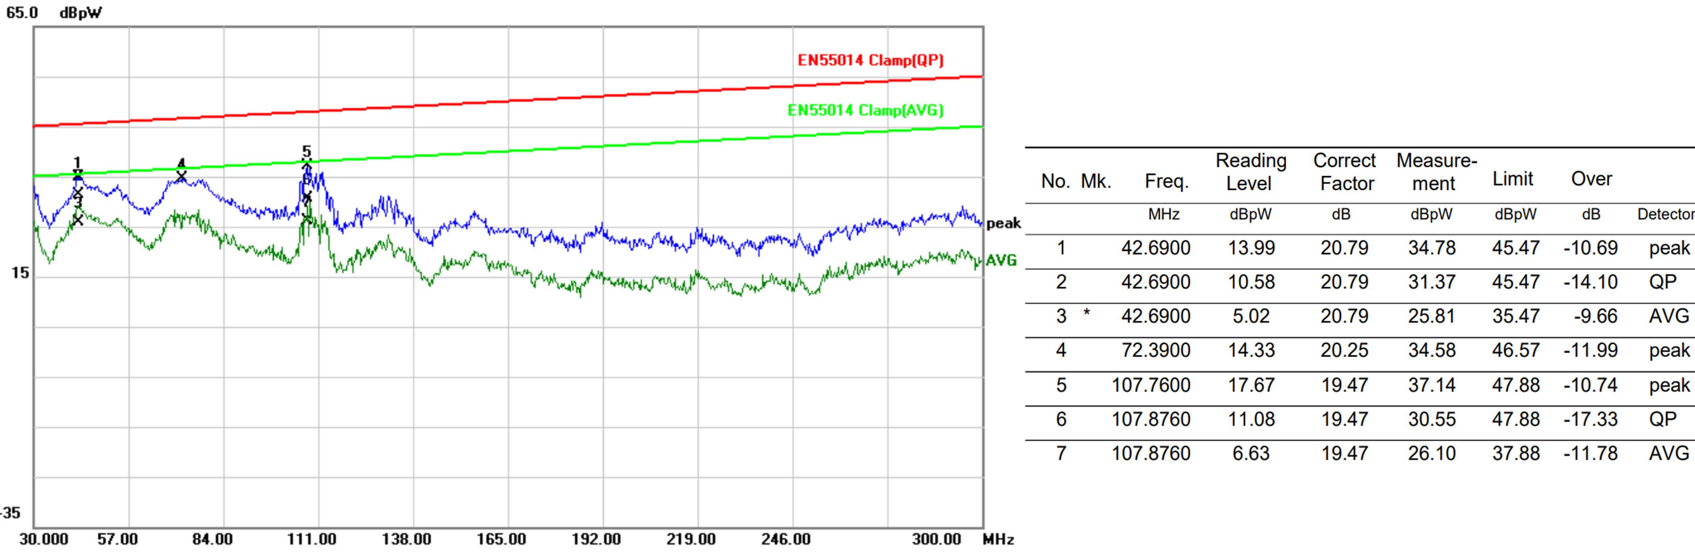Select the 72.3900 frequency cell
Screen dimensions: 1695x552
(1155, 350)
